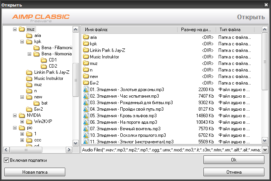Click the pic folder icon in tree

[22, 128]
